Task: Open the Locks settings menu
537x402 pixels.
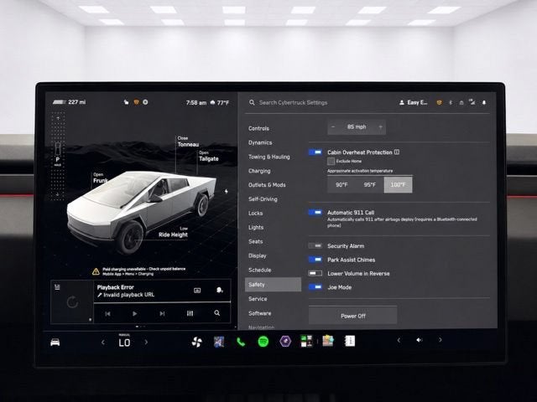Action: click(x=255, y=214)
